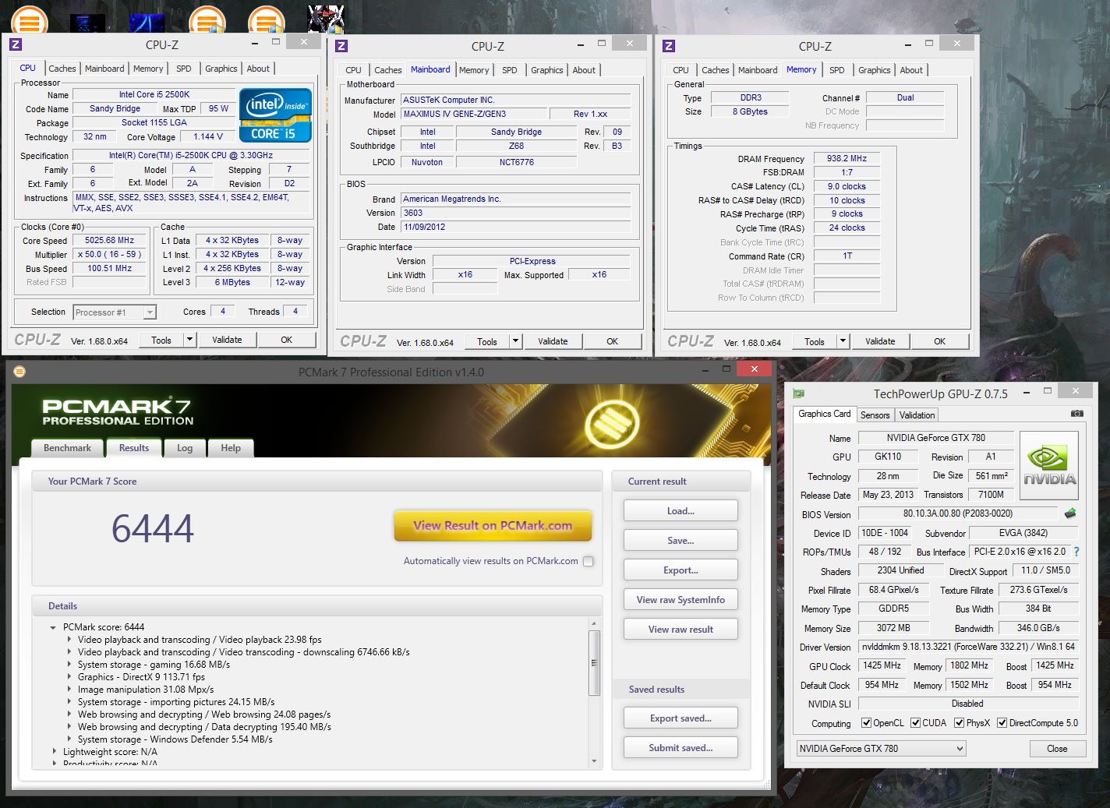
Task: Click OK in CPU-Z Memory window
Action: [939, 341]
